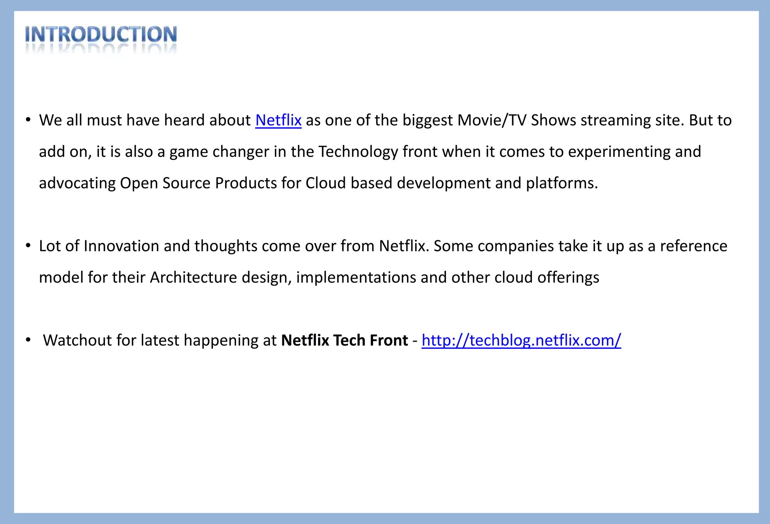
Task: Click the word 'platforms' ending first paragraph
Action: coord(560,183)
